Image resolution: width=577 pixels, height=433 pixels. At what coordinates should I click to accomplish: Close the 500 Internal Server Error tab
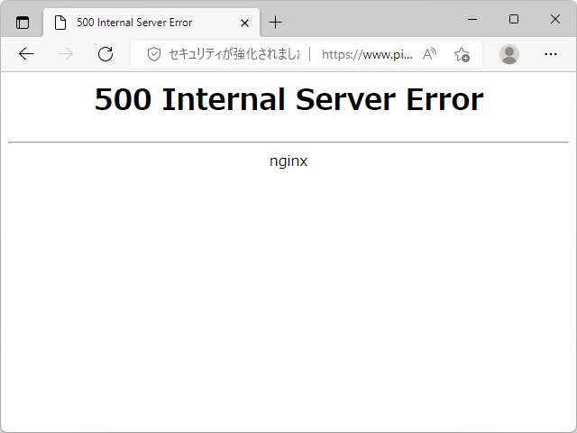[x=244, y=23]
